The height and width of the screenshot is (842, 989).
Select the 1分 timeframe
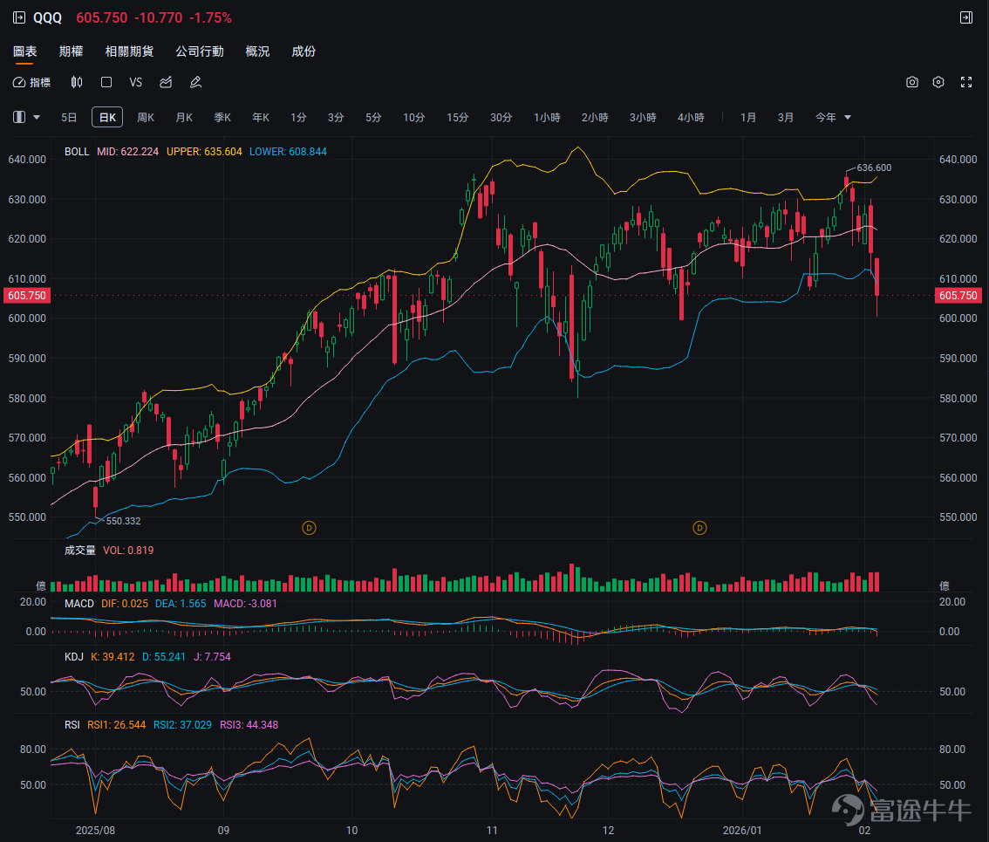point(298,118)
